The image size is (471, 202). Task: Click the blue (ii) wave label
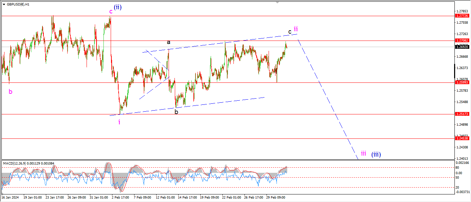click(x=118, y=7)
